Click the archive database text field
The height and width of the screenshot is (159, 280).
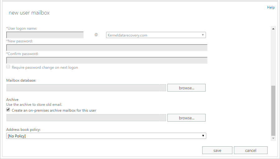tap(86, 118)
